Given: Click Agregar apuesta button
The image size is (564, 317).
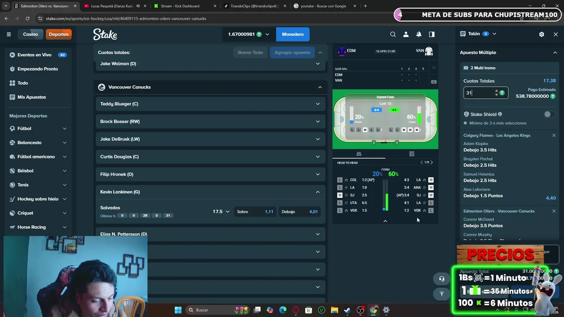Looking at the screenshot, I should 292,52.
